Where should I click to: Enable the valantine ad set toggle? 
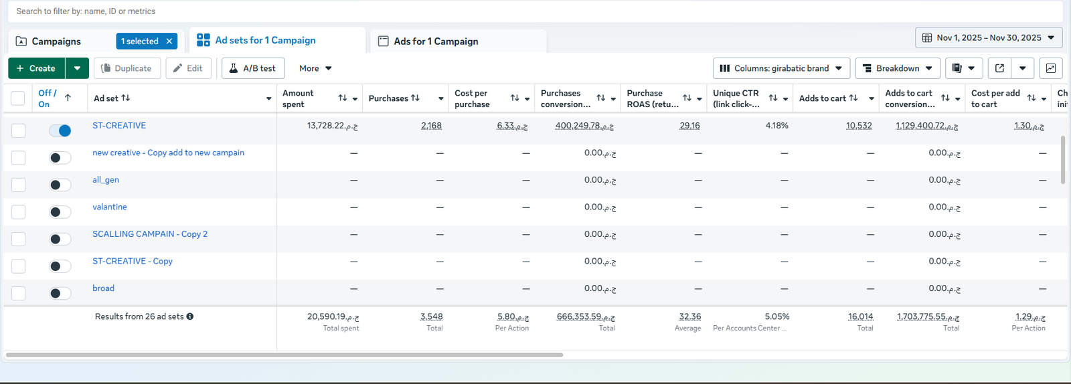(x=60, y=212)
